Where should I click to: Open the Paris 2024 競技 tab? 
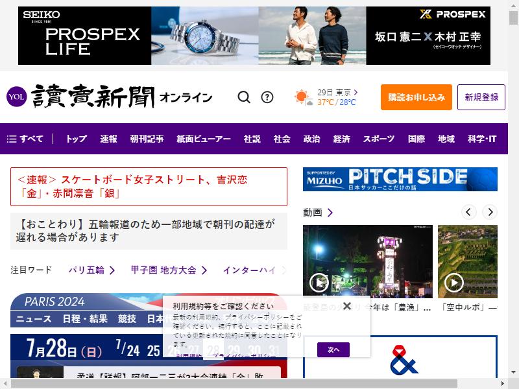[127, 318]
